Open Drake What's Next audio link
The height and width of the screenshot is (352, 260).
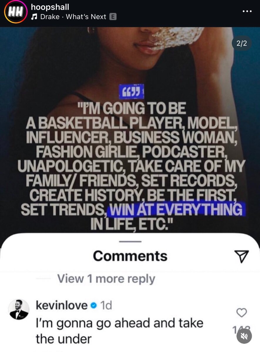click(x=73, y=17)
